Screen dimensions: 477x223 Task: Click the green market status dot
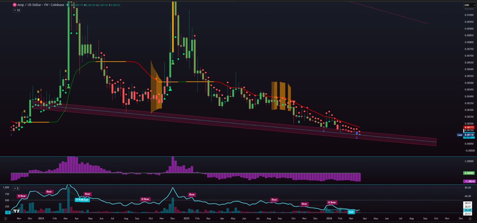(68, 5)
